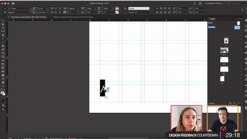Open the leading value dropdown

click(47, 12)
